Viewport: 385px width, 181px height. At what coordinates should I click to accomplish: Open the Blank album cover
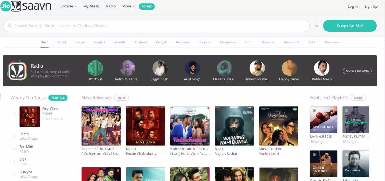click(234, 126)
